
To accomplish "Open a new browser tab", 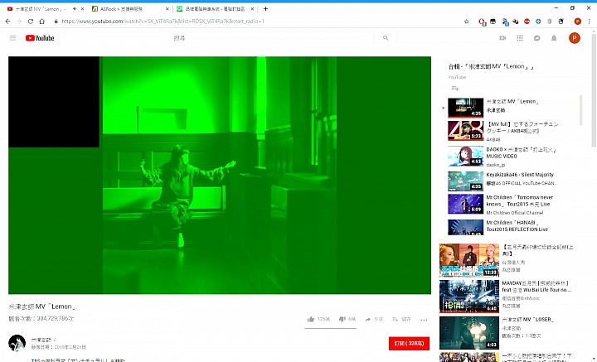I will pos(266,9).
